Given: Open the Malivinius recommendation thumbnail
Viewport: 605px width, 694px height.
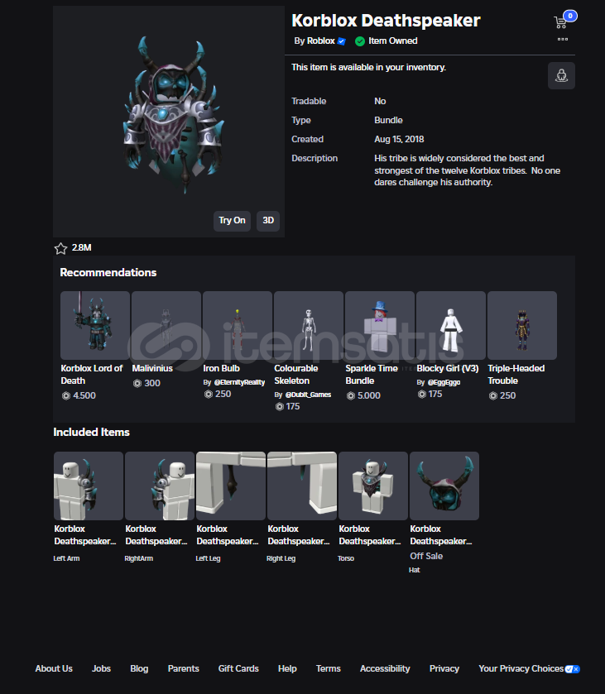Looking at the screenshot, I should click(166, 325).
